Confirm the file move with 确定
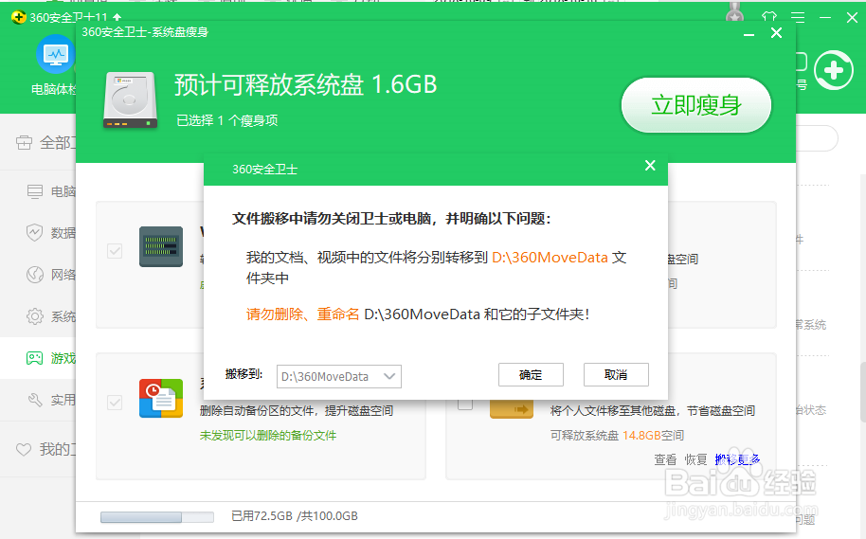 [531, 375]
